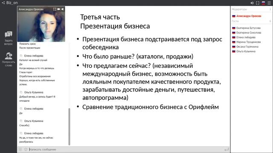The image size is (273, 153).
Task: Expand presenter video to fullscreen
Action: tap(55, 9)
